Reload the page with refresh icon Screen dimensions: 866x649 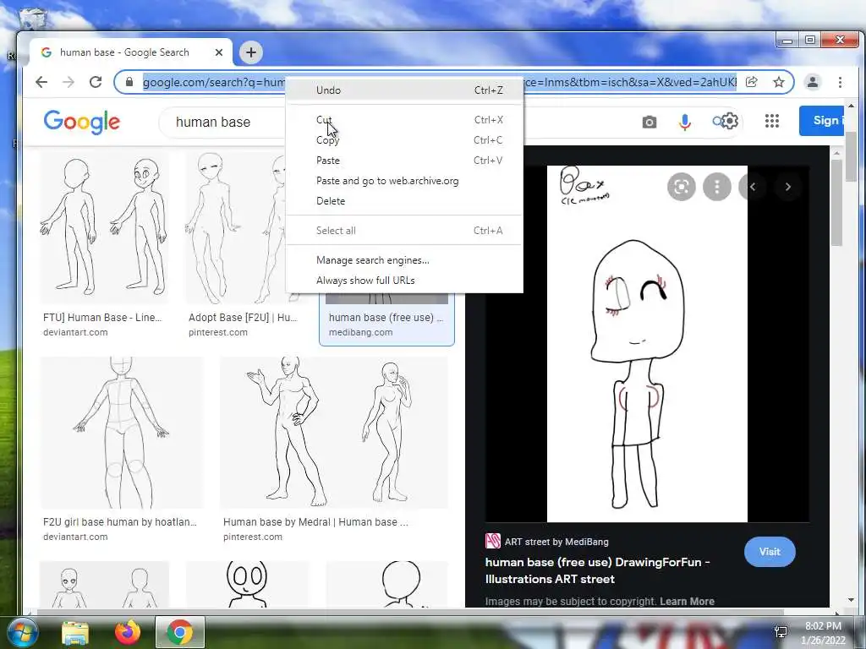[x=96, y=82]
